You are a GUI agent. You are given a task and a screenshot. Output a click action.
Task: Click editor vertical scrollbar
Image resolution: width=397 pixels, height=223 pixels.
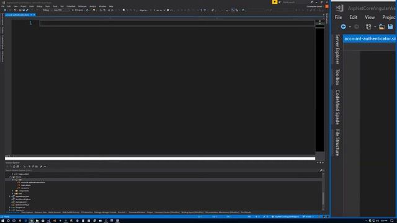point(320,89)
